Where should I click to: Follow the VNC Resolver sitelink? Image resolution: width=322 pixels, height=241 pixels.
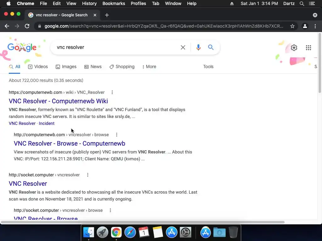tap(22, 123)
